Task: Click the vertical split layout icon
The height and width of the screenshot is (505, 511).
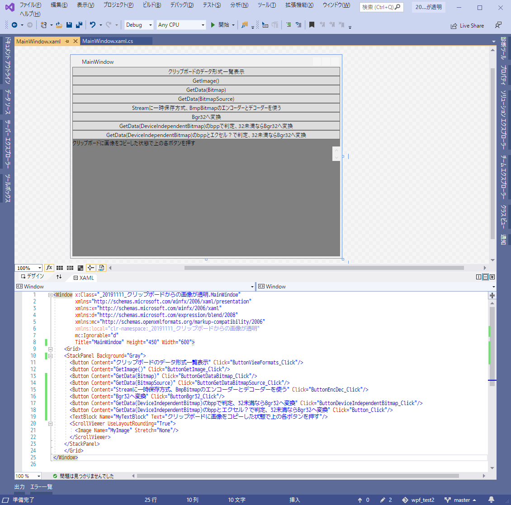Action: (478, 277)
